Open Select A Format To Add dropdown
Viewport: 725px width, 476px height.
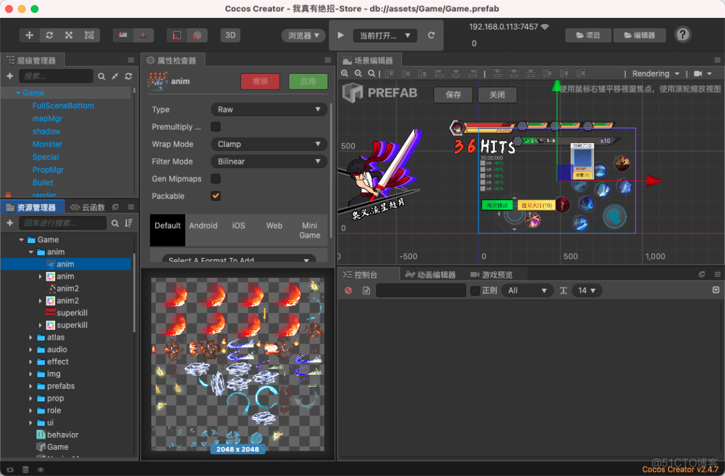238,260
